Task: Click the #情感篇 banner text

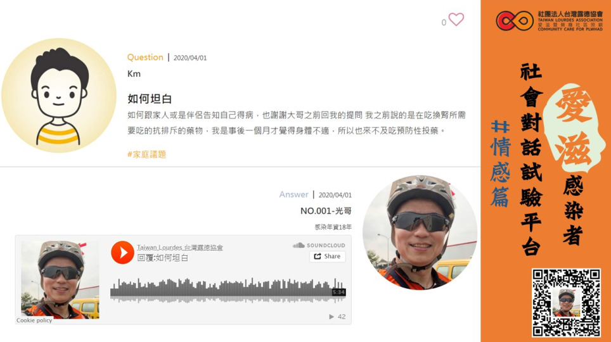Action: 500,163
